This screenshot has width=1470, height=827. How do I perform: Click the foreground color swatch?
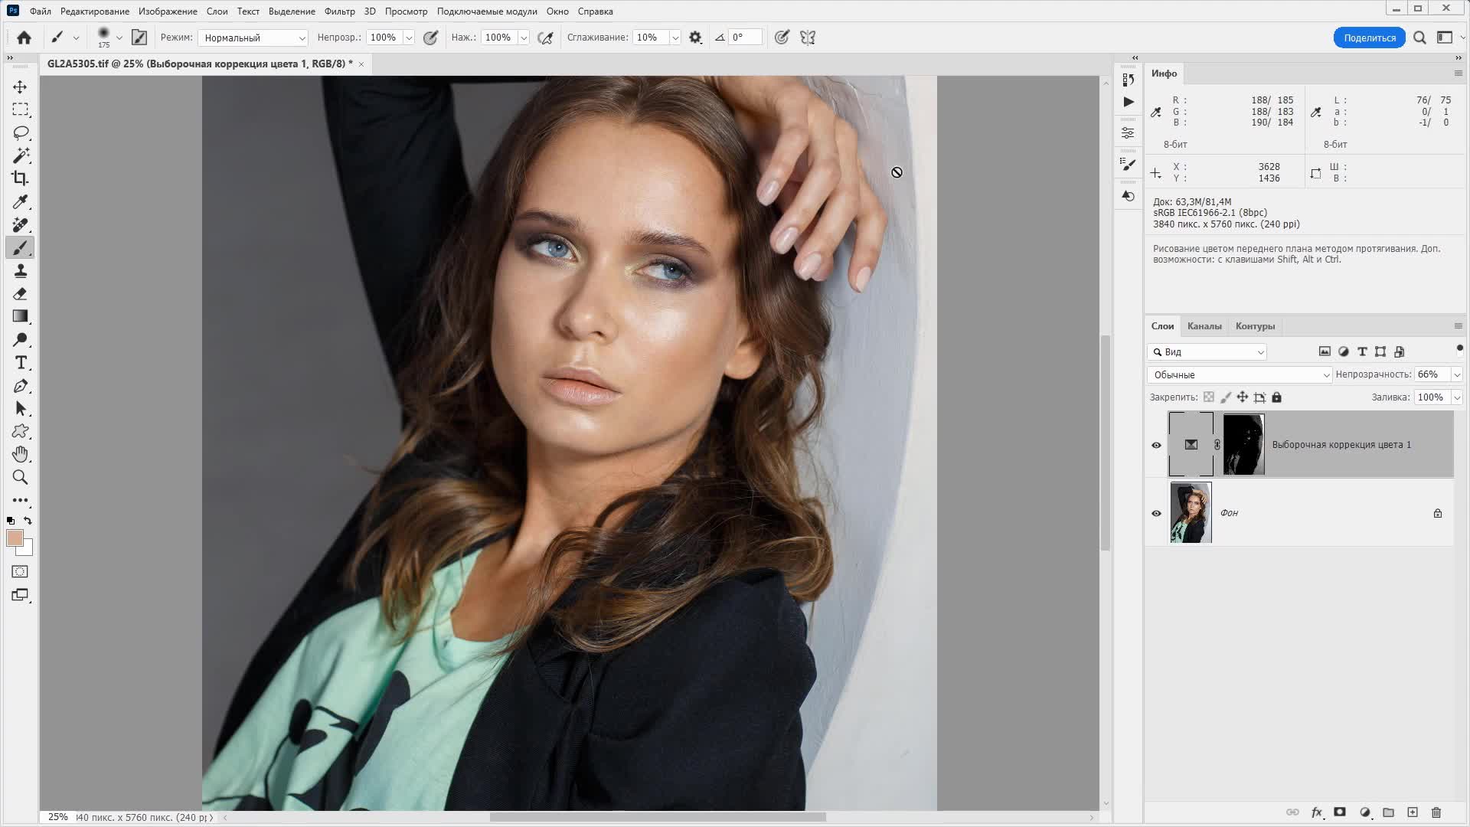(x=15, y=538)
